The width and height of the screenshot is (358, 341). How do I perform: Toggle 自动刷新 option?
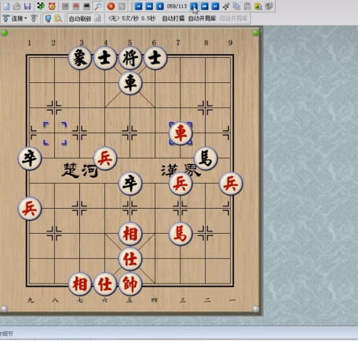tap(79, 18)
